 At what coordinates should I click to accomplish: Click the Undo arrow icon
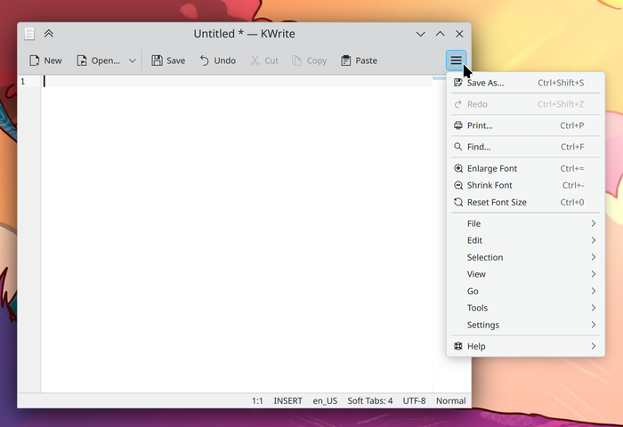click(x=205, y=60)
